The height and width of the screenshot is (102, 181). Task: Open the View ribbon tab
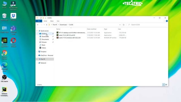tap(58, 21)
